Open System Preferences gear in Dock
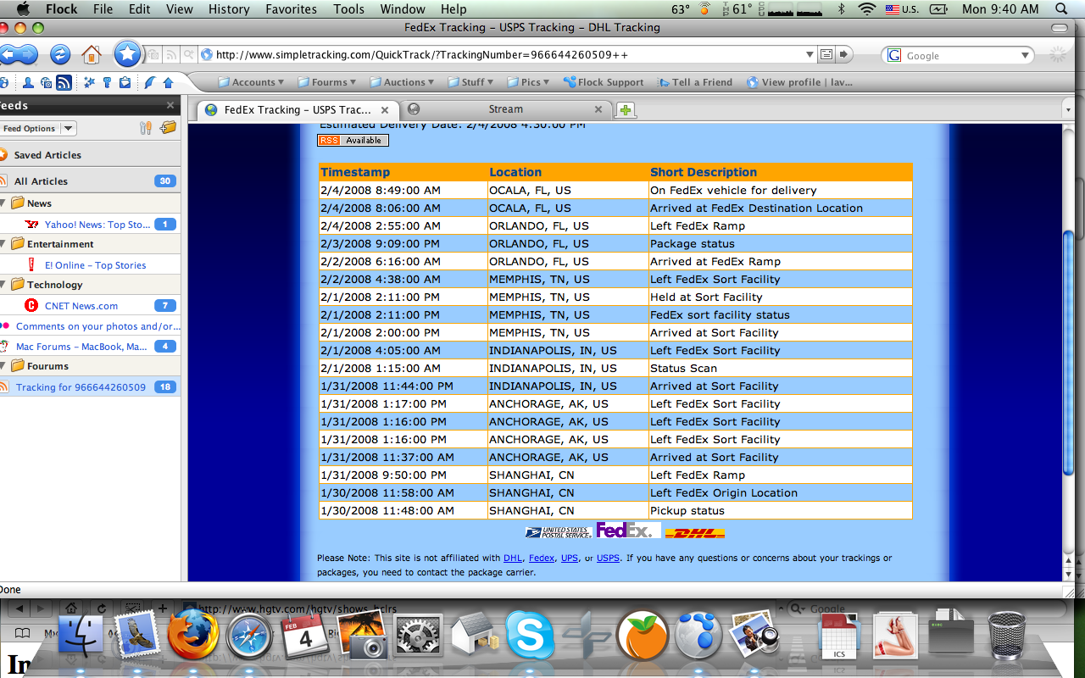This screenshot has width=1085, height=678. point(418,636)
